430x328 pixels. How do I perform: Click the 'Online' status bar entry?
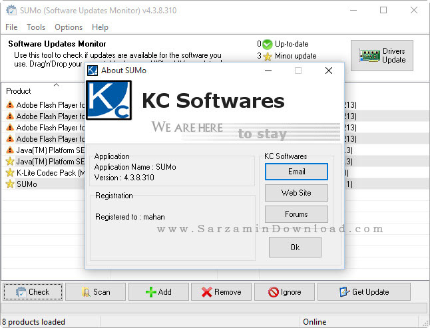(x=315, y=322)
